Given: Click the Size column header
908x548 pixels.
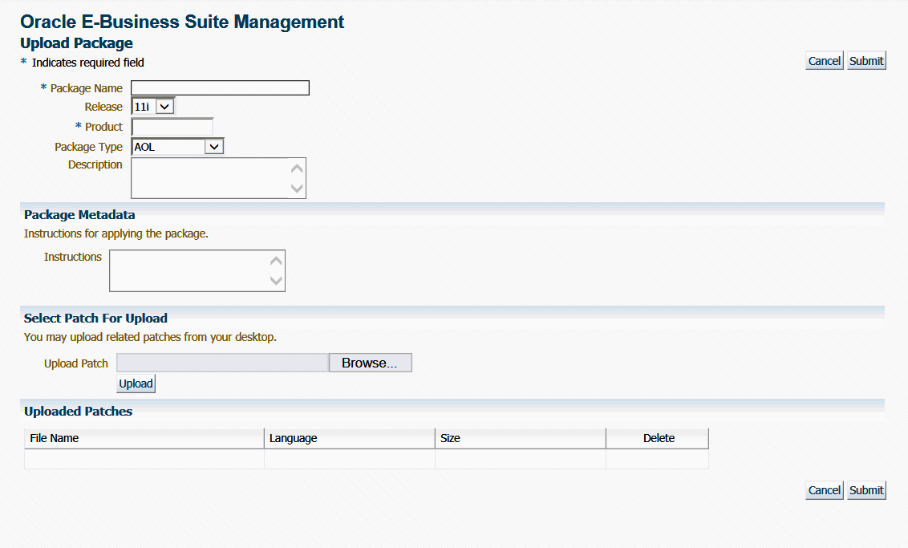Looking at the screenshot, I should pyautogui.click(x=520, y=439).
